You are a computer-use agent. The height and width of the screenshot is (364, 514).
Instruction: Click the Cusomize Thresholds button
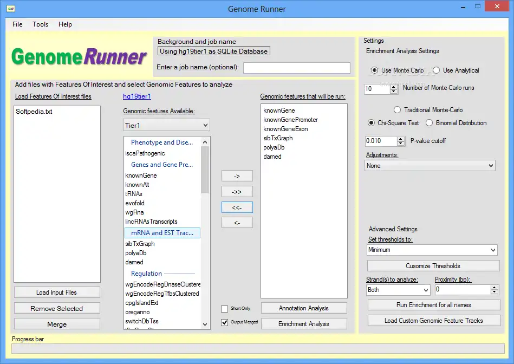(x=433, y=266)
